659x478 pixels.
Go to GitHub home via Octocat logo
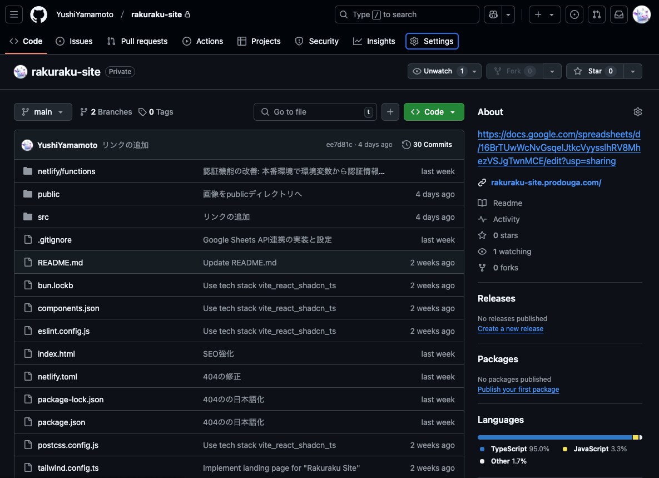point(39,14)
